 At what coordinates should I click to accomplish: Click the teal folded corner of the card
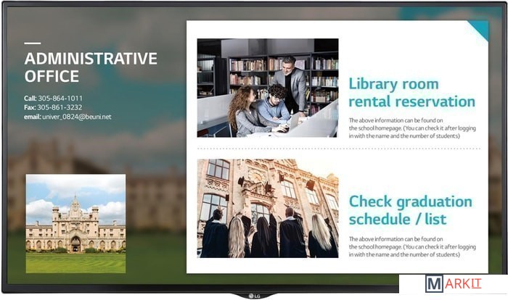point(479,30)
